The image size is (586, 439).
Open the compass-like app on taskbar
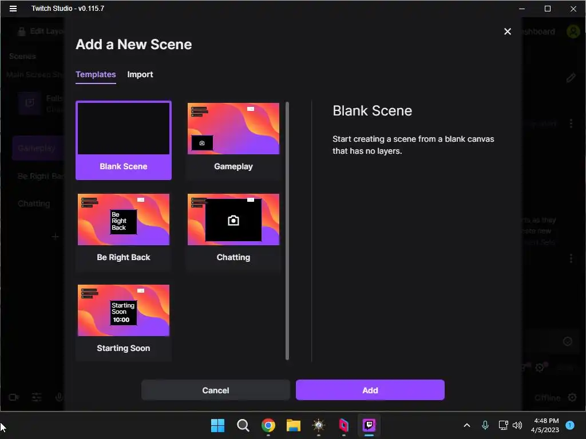pos(318,425)
